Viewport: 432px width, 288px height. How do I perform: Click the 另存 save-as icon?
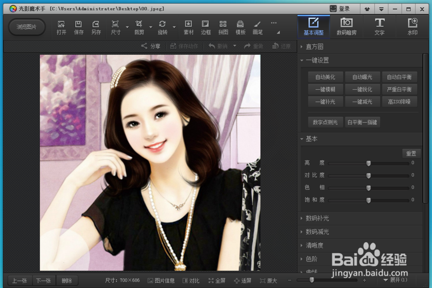tap(96, 28)
